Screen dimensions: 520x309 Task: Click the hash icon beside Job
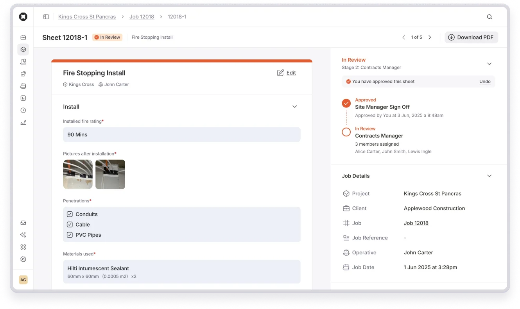[x=346, y=223]
